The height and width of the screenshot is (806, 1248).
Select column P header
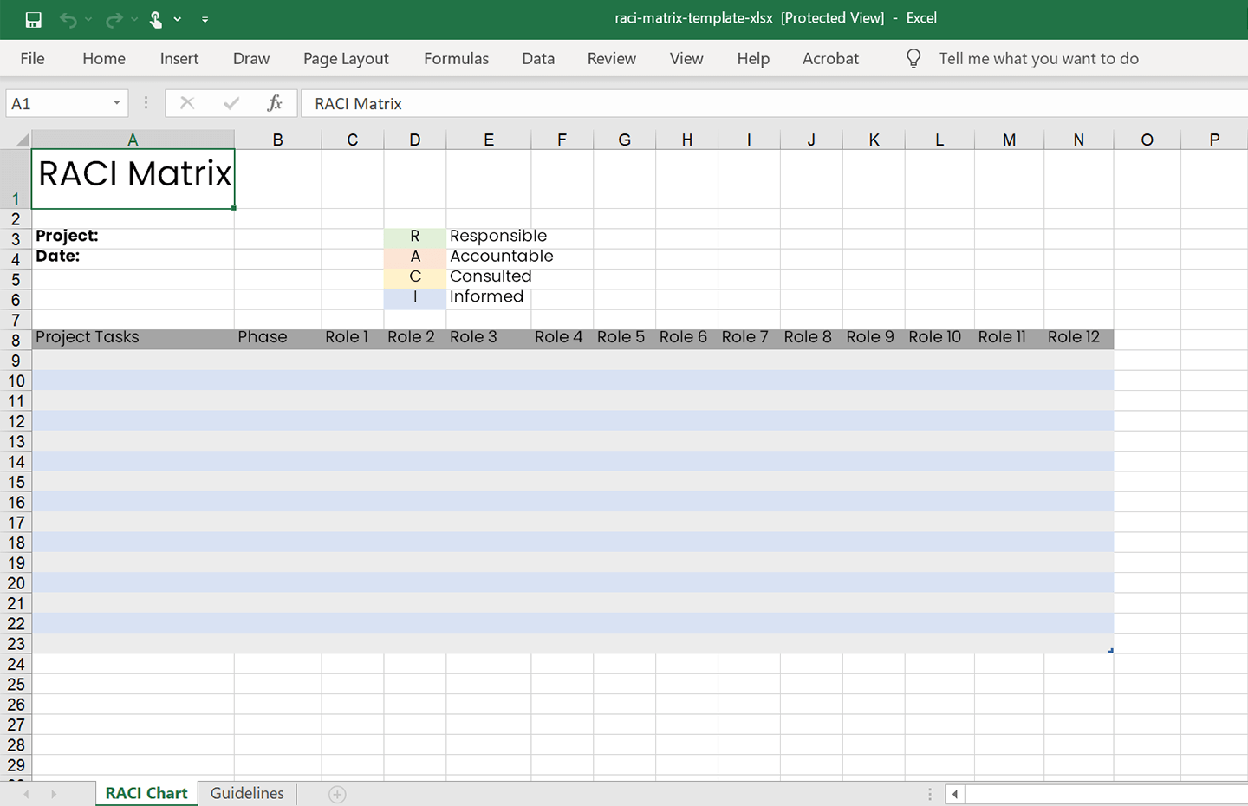point(1214,140)
